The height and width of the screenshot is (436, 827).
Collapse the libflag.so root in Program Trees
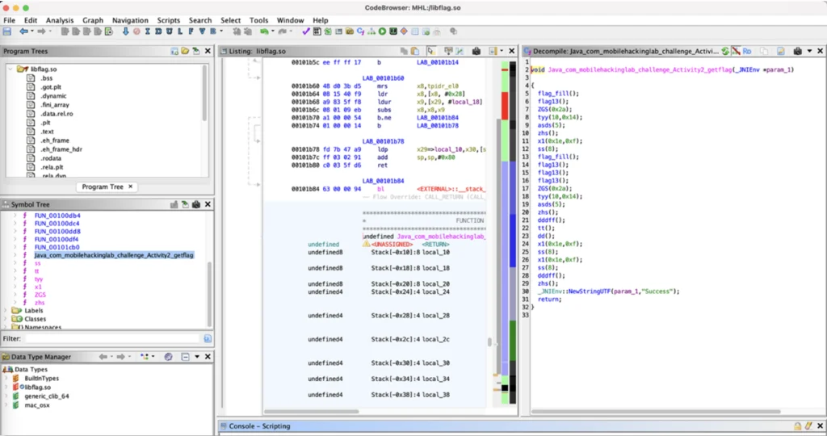pos(10,69)
